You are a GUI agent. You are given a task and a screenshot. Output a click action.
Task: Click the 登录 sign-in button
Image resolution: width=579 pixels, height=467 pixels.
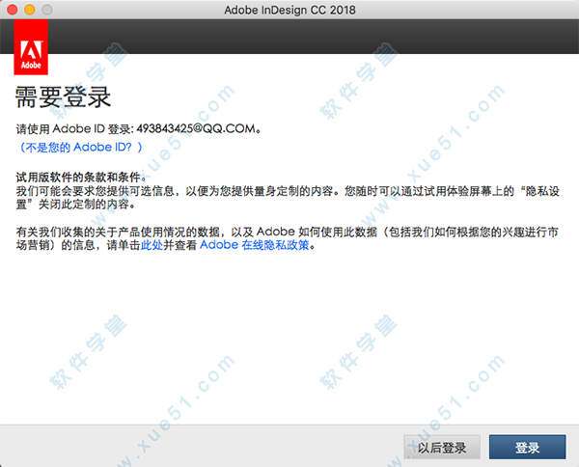point(527,447)
